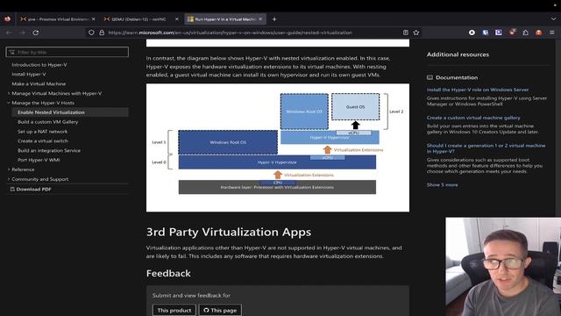Open Install Hyper-V article
The height and width of the screenshot is (316, 561).
(29, 74)
